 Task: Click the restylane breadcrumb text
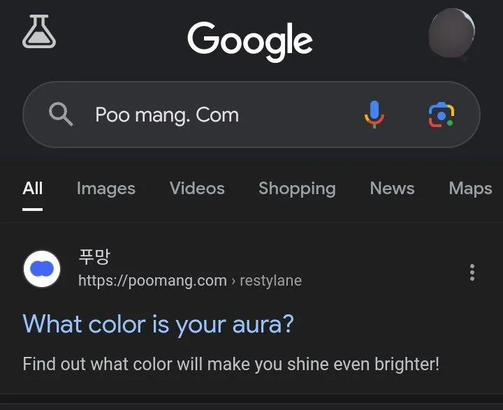(270, 281)
